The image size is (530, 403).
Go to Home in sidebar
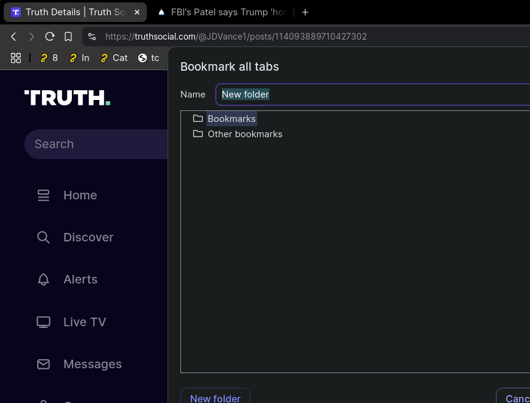(x=67, y=195)
